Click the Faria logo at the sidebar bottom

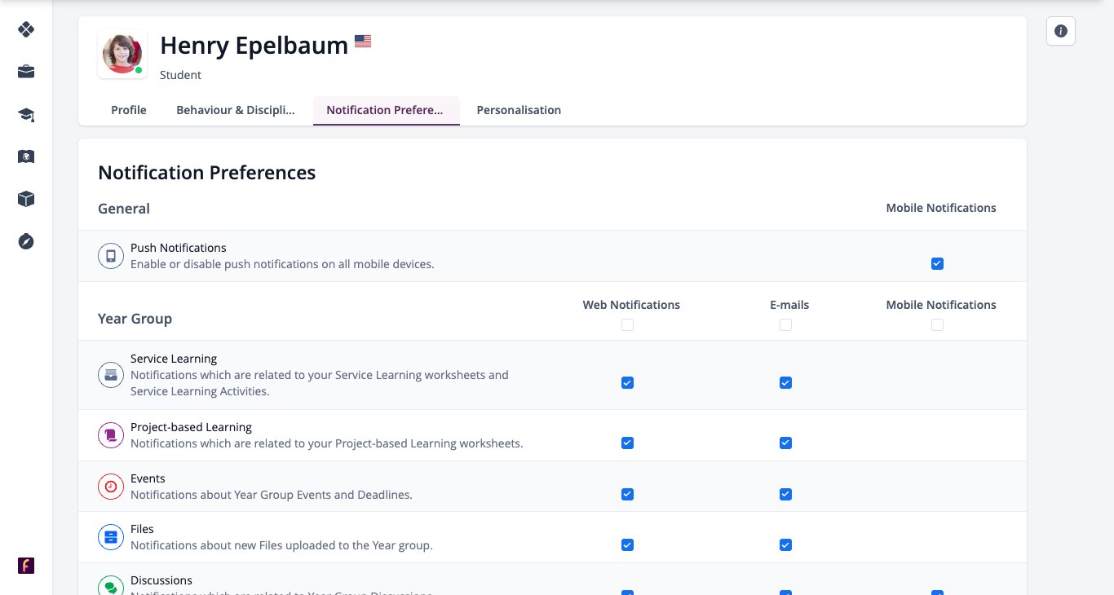click(x=26, y=566)
